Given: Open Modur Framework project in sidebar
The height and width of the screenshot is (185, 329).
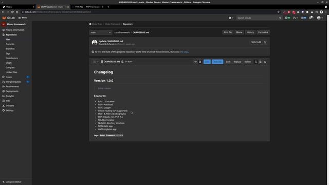Looking at the screenshot, I should point(14,24).
